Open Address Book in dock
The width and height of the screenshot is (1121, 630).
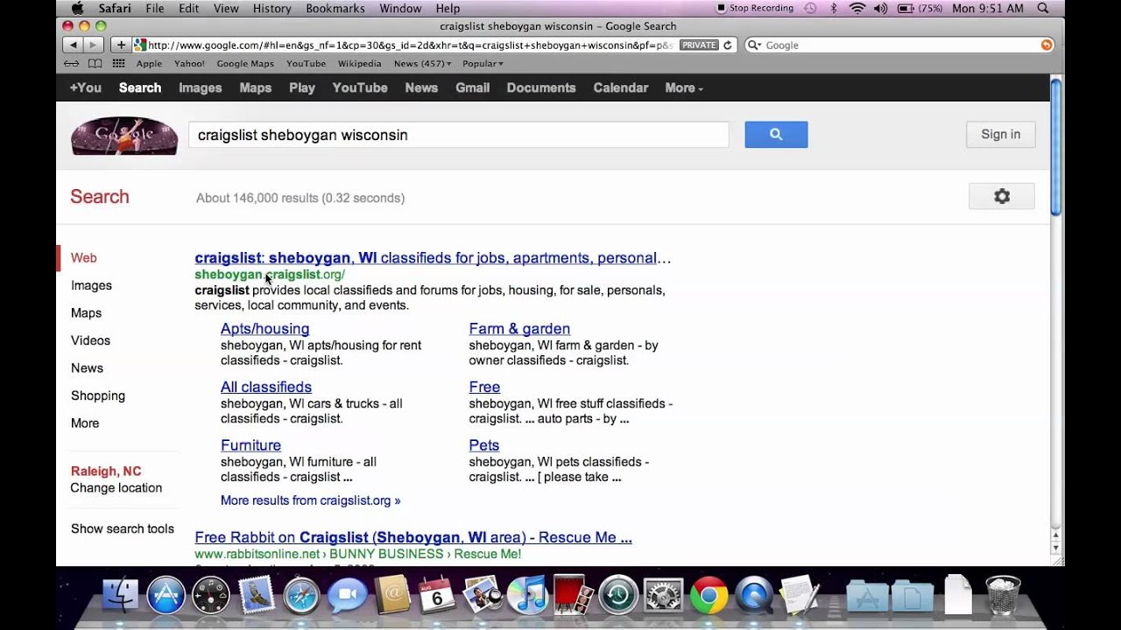[392, 596]
